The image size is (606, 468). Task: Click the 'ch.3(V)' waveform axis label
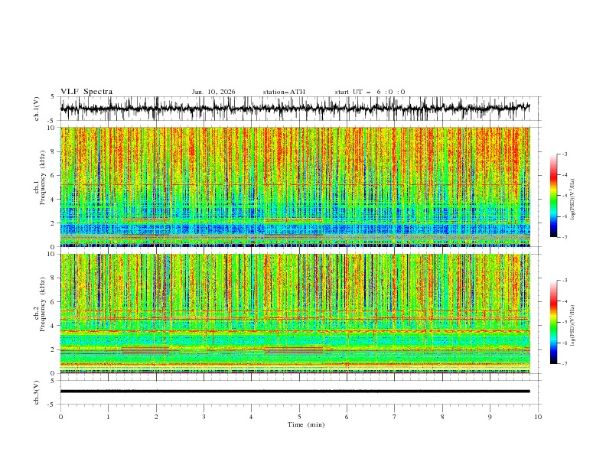pos(37,392)
